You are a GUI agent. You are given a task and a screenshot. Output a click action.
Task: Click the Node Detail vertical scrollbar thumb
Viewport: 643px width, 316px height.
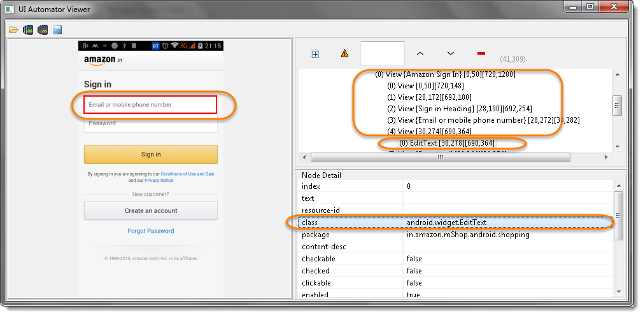pyautogui.click(x=618, y=216)
